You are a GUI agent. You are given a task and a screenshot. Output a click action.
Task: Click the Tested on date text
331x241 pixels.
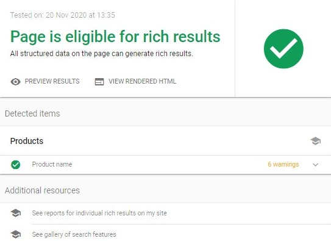[x=63, y=15]
